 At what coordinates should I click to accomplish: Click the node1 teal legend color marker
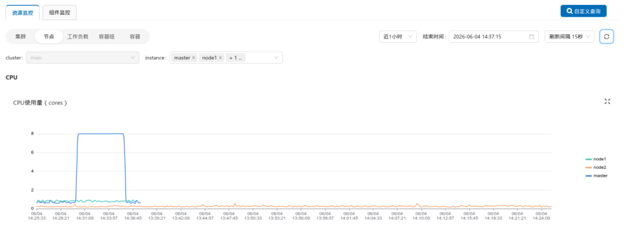click(588, 159)
